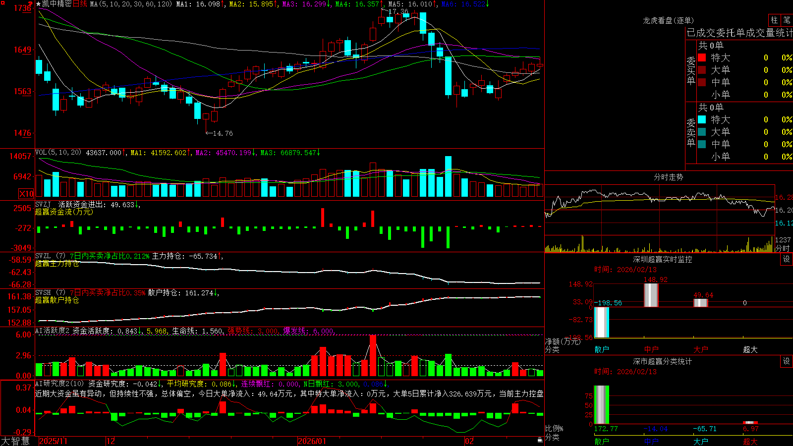Viewport: 793px width, 446px height.
Task: Click the AI活跃度2 indicator label
Action: (x=53, y=331)
